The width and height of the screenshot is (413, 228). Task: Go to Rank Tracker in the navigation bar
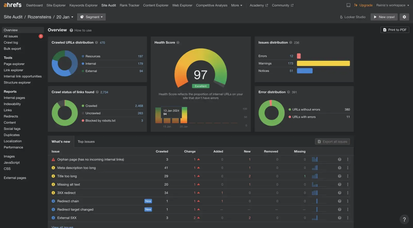tap(130, 5)
